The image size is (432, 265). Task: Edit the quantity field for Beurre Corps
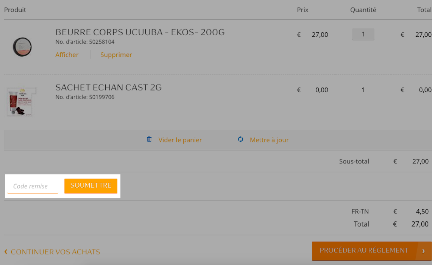[x=363, y=34]
